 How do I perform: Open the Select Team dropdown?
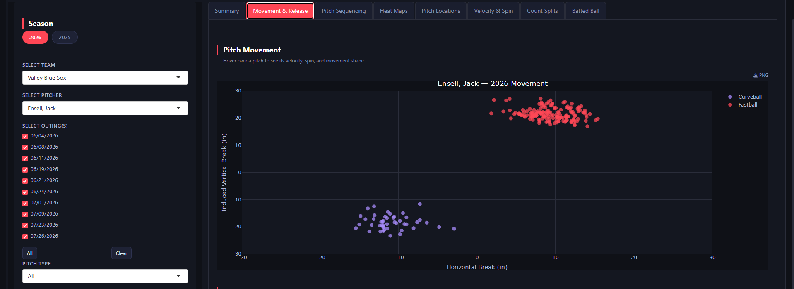[x=105, y=78]
